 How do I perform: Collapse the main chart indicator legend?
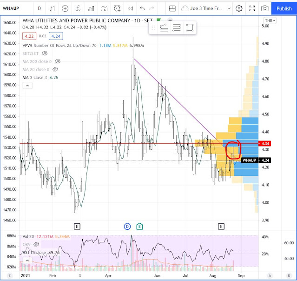[27, 86]
